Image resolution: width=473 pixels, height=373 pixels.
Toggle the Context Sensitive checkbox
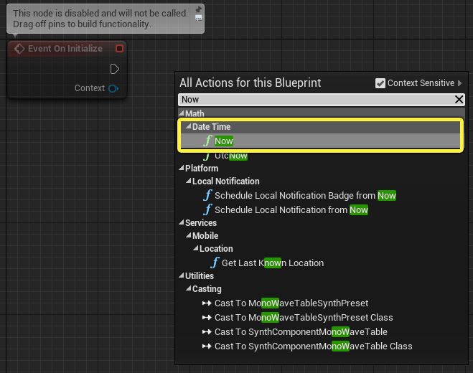pos(380,83)
